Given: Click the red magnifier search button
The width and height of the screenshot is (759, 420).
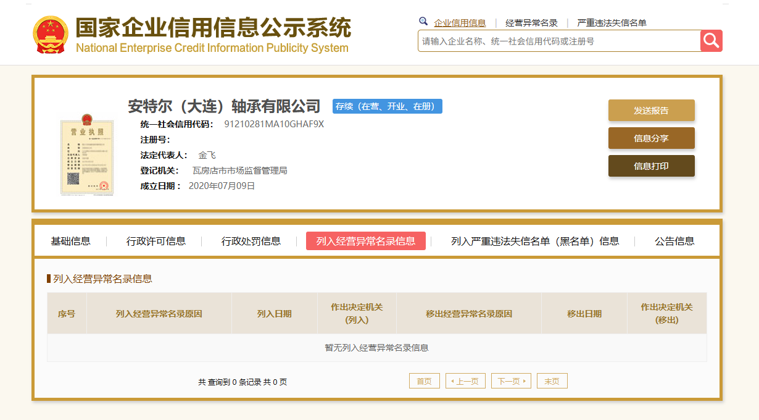Looking at the screenshot, I should (711, 41).
